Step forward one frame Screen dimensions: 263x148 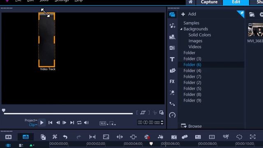pos(65,123)
